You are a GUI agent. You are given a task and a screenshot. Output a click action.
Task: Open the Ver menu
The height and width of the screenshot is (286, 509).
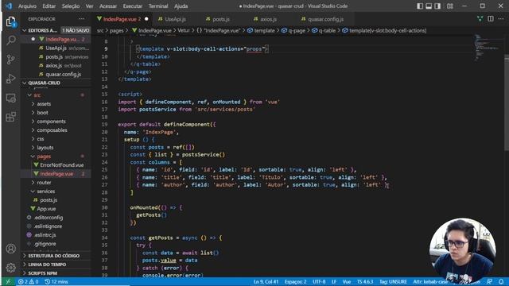coord(89,6)
